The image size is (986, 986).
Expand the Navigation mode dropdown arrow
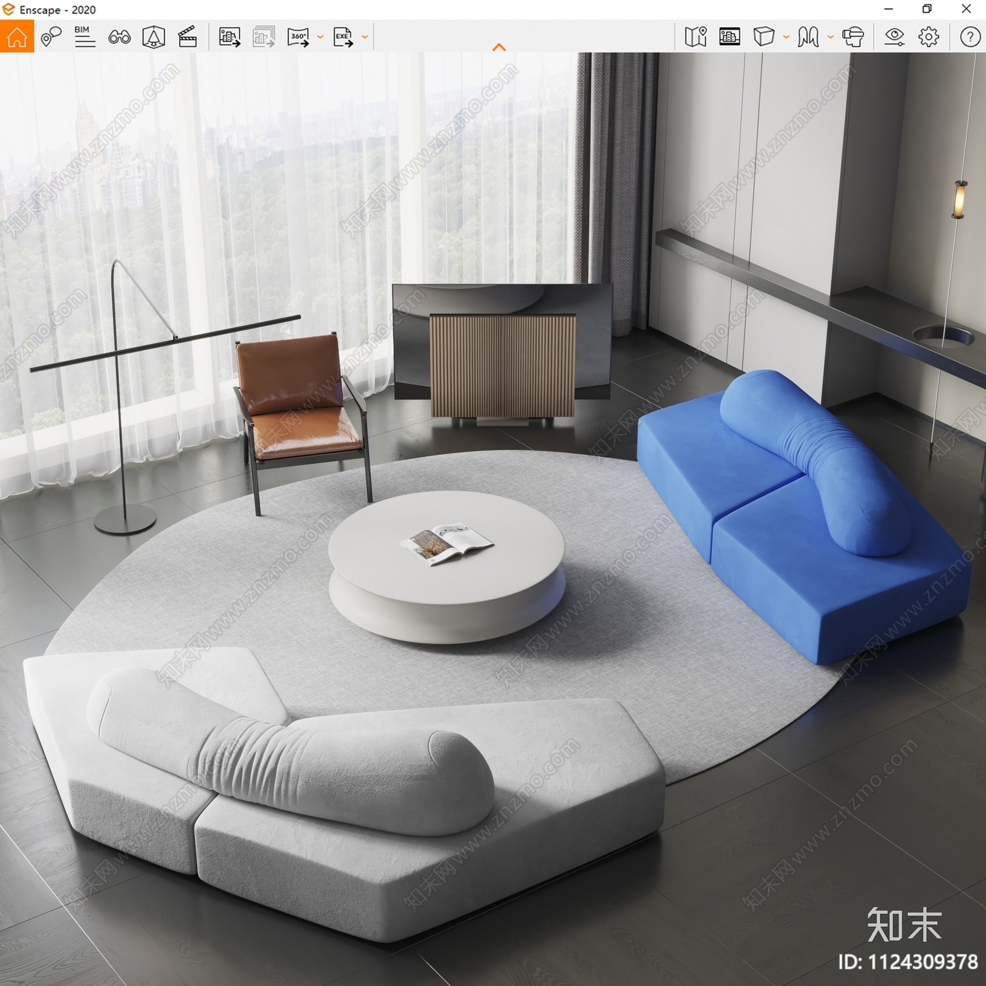(x=830, y=37)
